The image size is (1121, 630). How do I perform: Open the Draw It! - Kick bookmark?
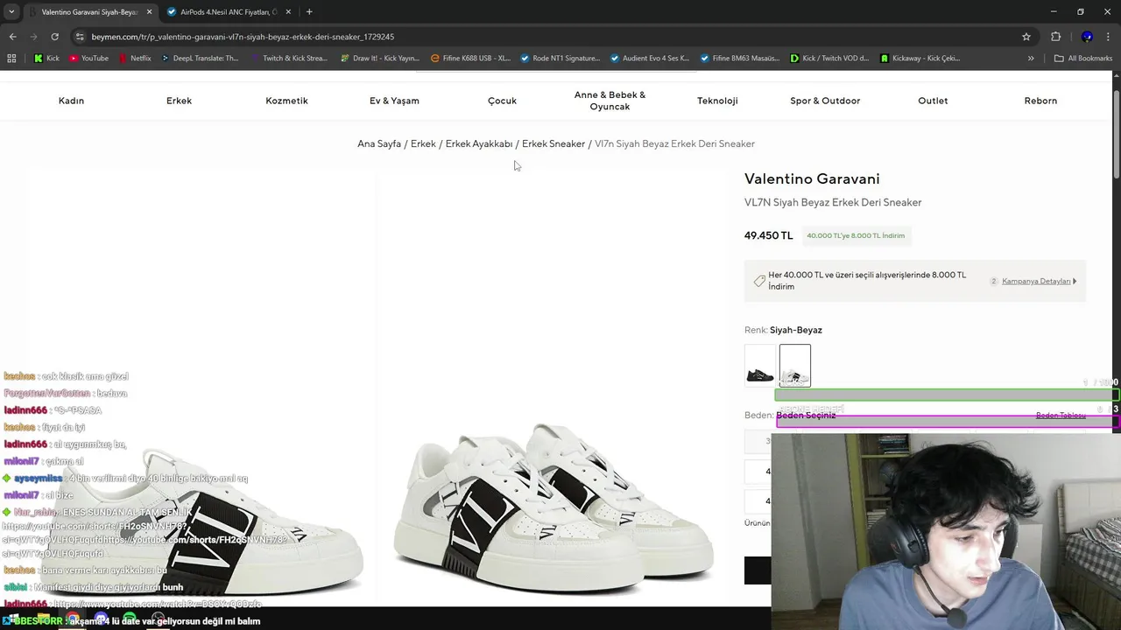[x=379, y=59]
